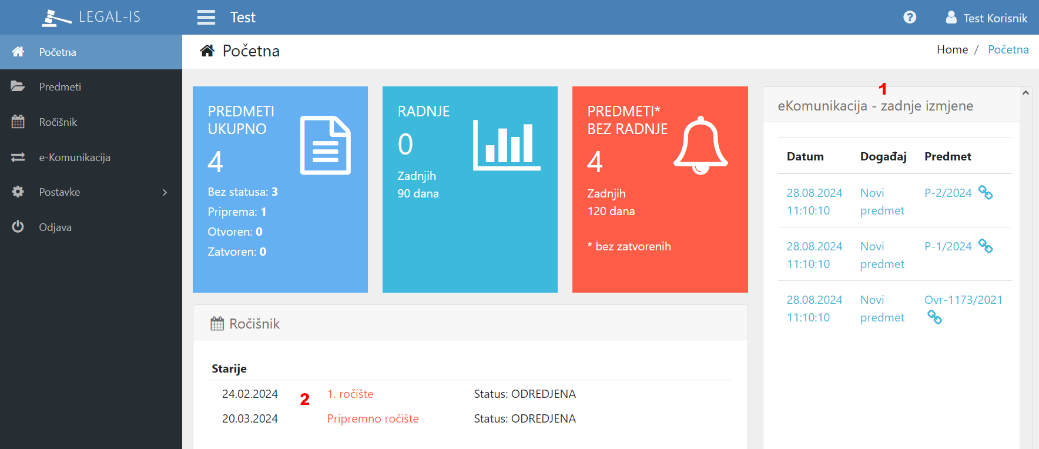Viewport: 1039px width, 449px height.
Task: Click the document icon in Predmeti ukupno
Action: pyautogui.click(x=325, y=145)
